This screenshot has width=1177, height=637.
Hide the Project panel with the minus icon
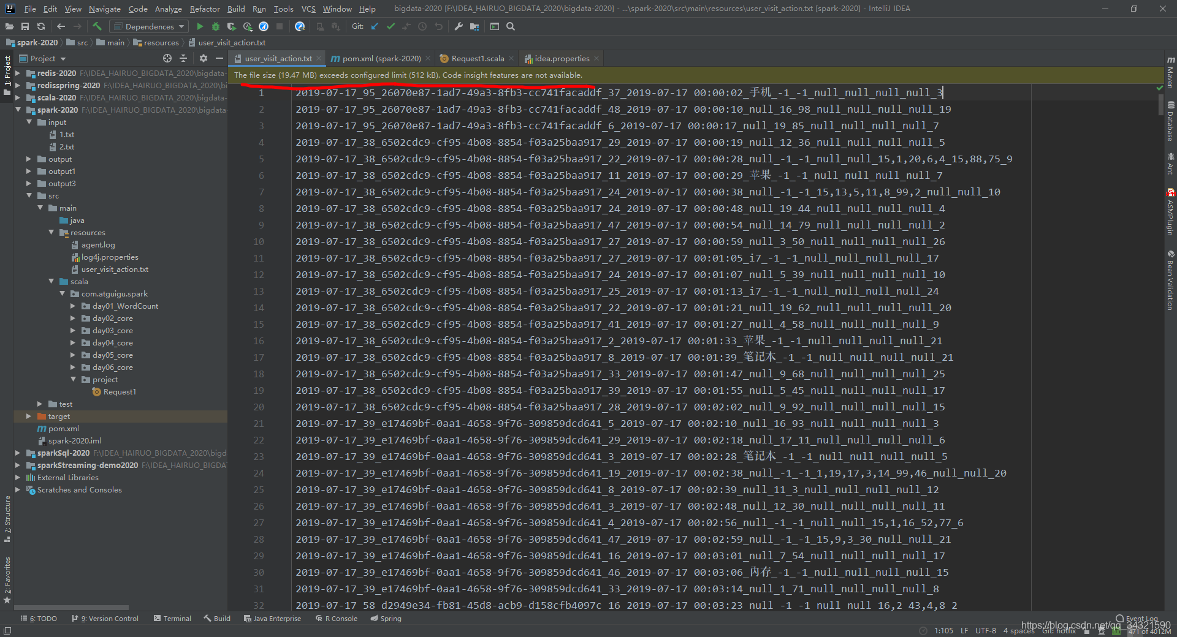[x=219, y=58]
